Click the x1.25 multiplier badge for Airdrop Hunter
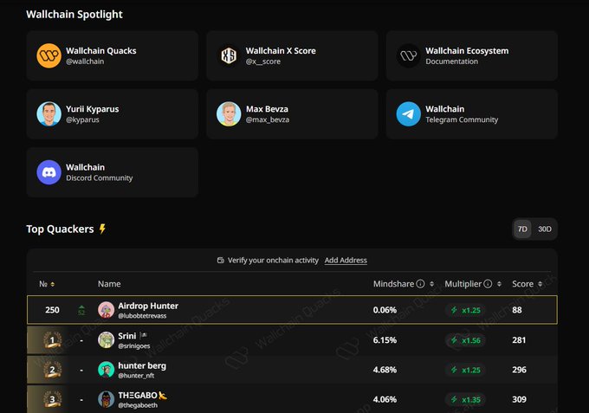Screen dimensions: 589x413 point(466,310)
